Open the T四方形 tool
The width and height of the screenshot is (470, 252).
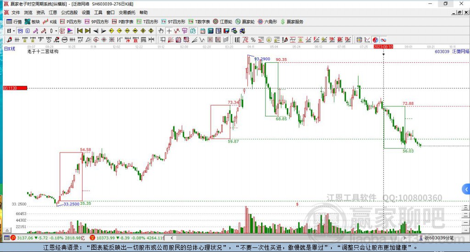coord(147,22)
